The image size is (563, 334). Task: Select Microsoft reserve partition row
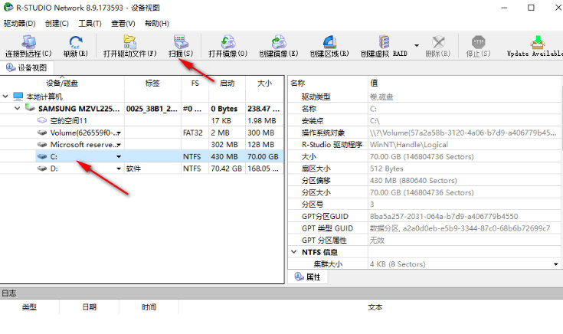click(x=142, y=145)
